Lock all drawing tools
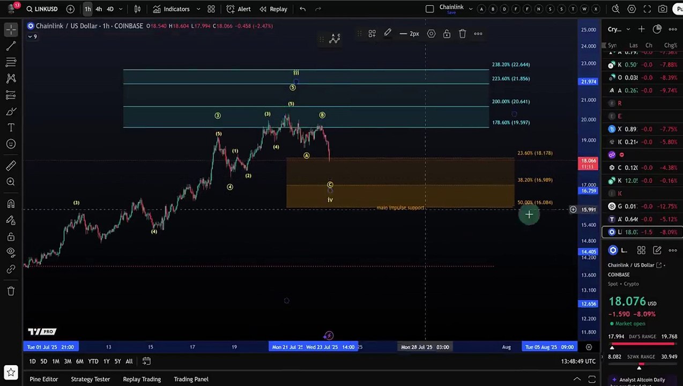This screenshot has height=386, width=683. point(11,236)
